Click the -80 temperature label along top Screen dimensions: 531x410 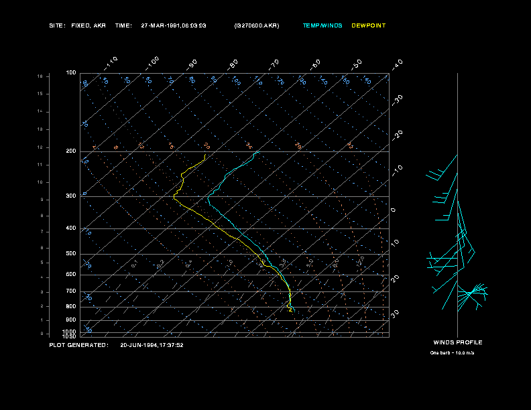click(233, 65)
